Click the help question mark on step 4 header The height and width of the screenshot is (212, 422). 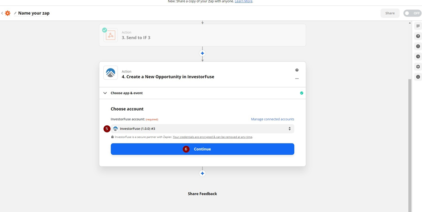[x=297, y=70]
